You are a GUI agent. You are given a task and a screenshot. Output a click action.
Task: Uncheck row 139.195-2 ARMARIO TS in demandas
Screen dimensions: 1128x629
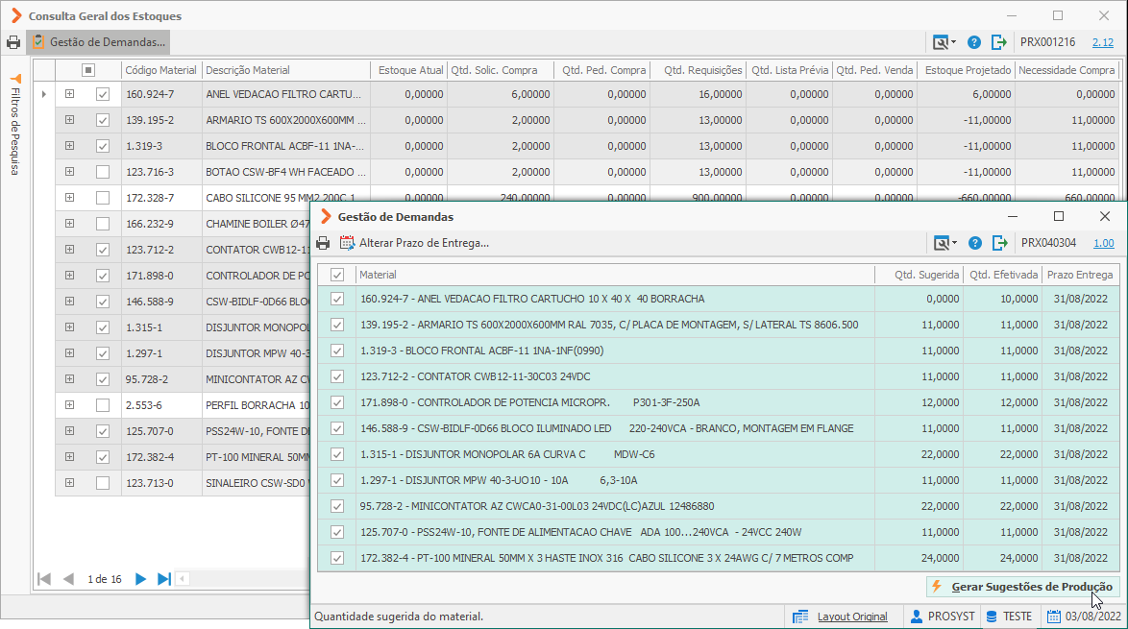(336, 325)
